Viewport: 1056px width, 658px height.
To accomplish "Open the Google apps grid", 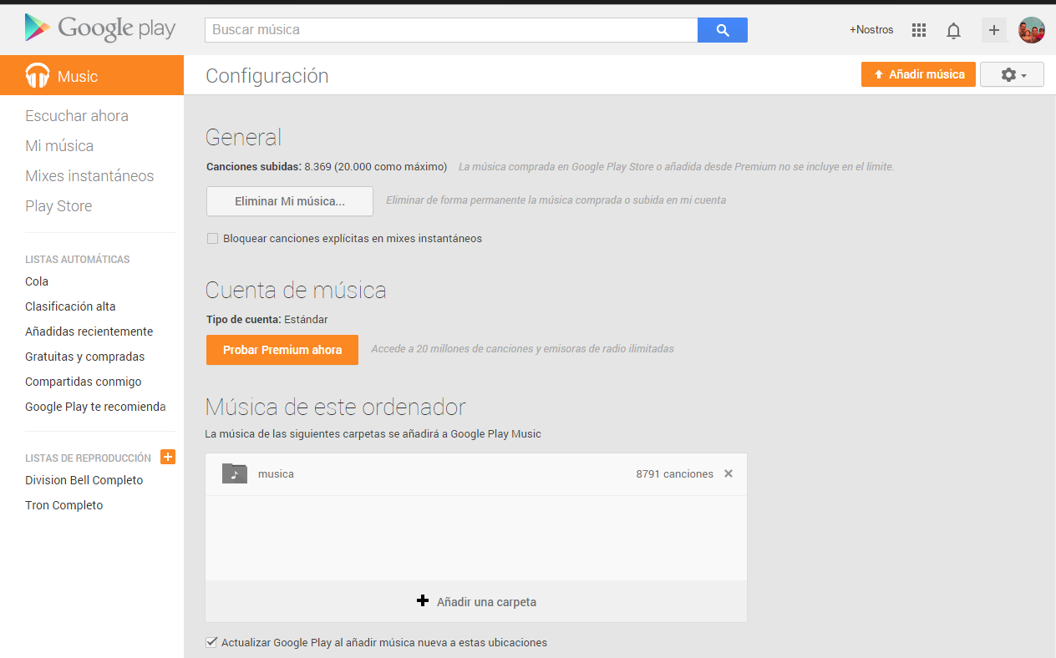I will 919,30.
